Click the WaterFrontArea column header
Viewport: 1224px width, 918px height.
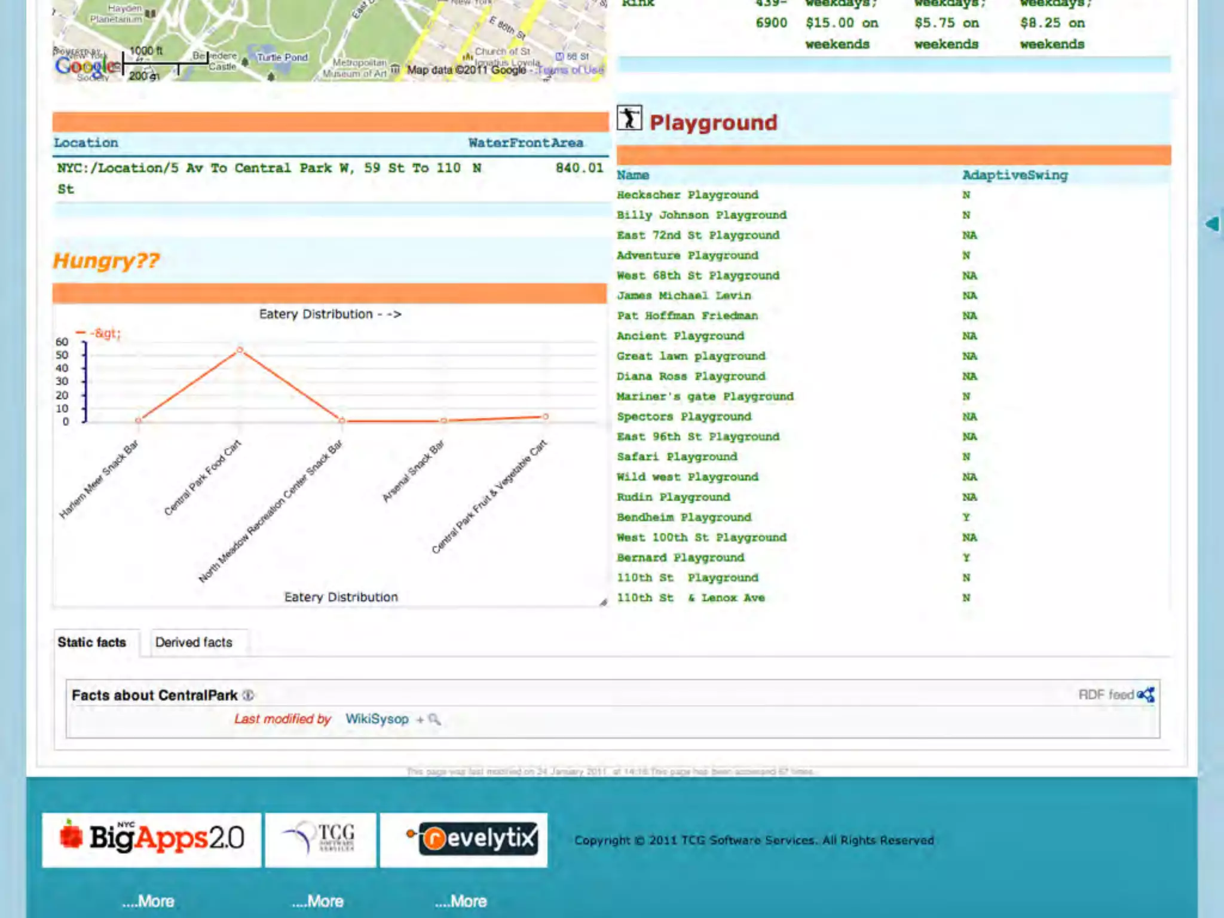[525, 143]
